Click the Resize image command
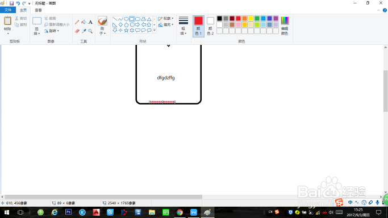388x218 pixels. (x=57, y=24)
